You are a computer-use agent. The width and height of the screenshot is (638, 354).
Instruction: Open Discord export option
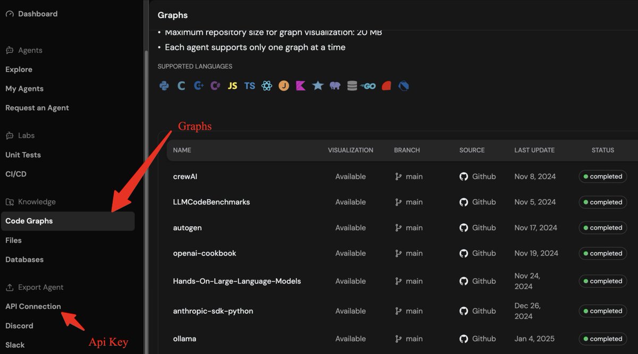click(x=19, y=326)
